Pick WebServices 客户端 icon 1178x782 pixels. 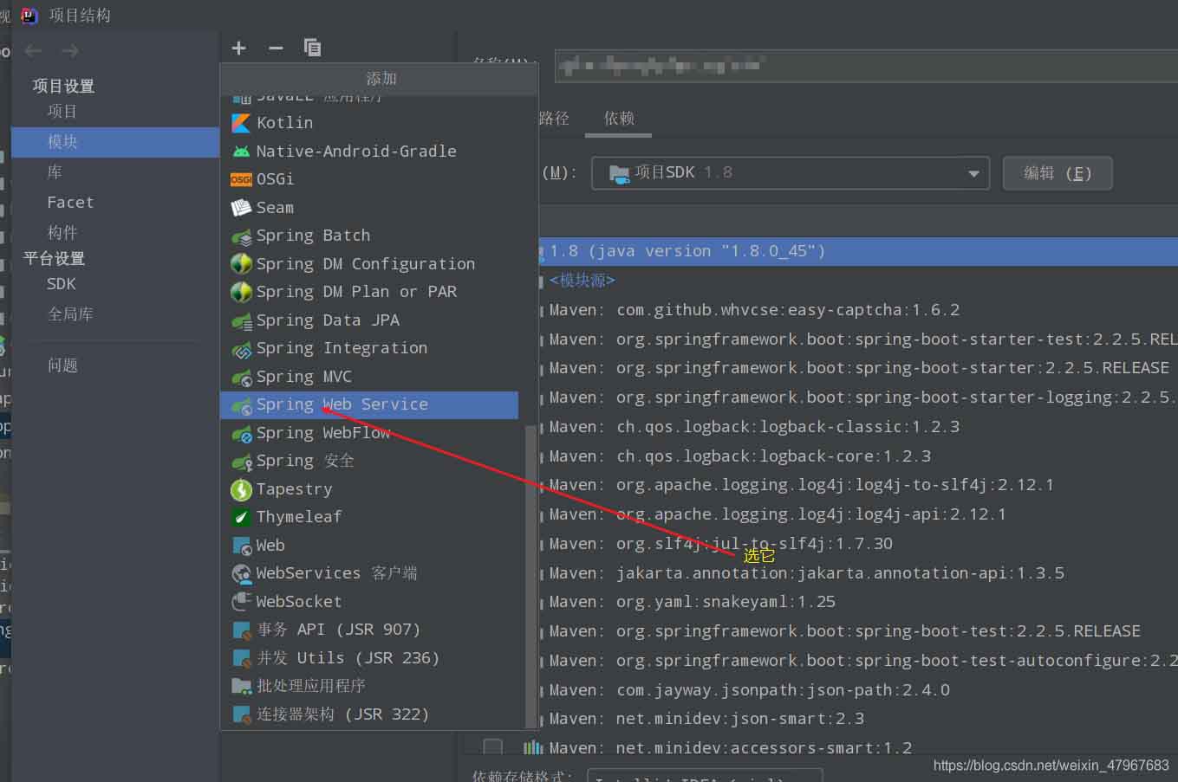pos(241,573)
